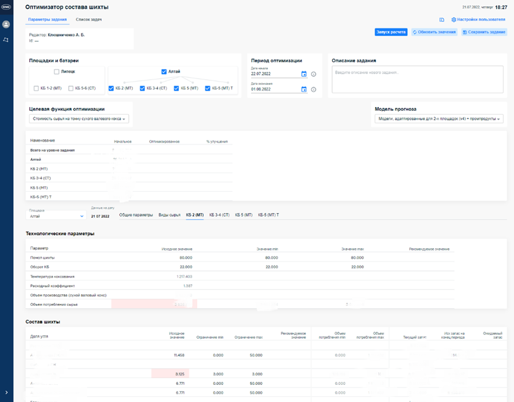Check the Липецк site checkbox
Viewport: 514px width, 402px height.
(x=56, y=72)
